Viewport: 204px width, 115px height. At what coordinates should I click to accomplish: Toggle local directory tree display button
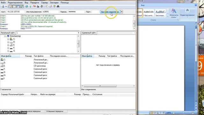(x=14, y=6)
